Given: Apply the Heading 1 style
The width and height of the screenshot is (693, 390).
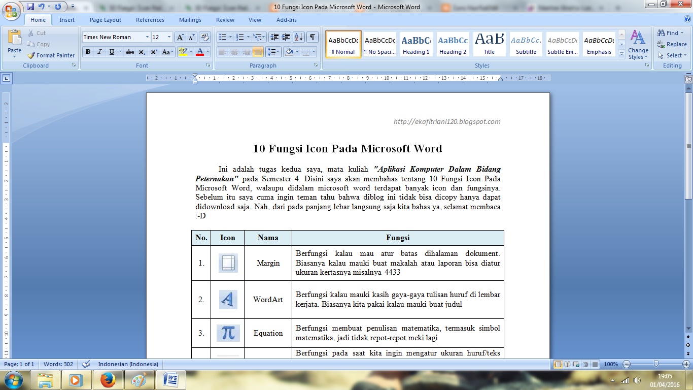Looking at the screenshot, I should coord(416,44).
